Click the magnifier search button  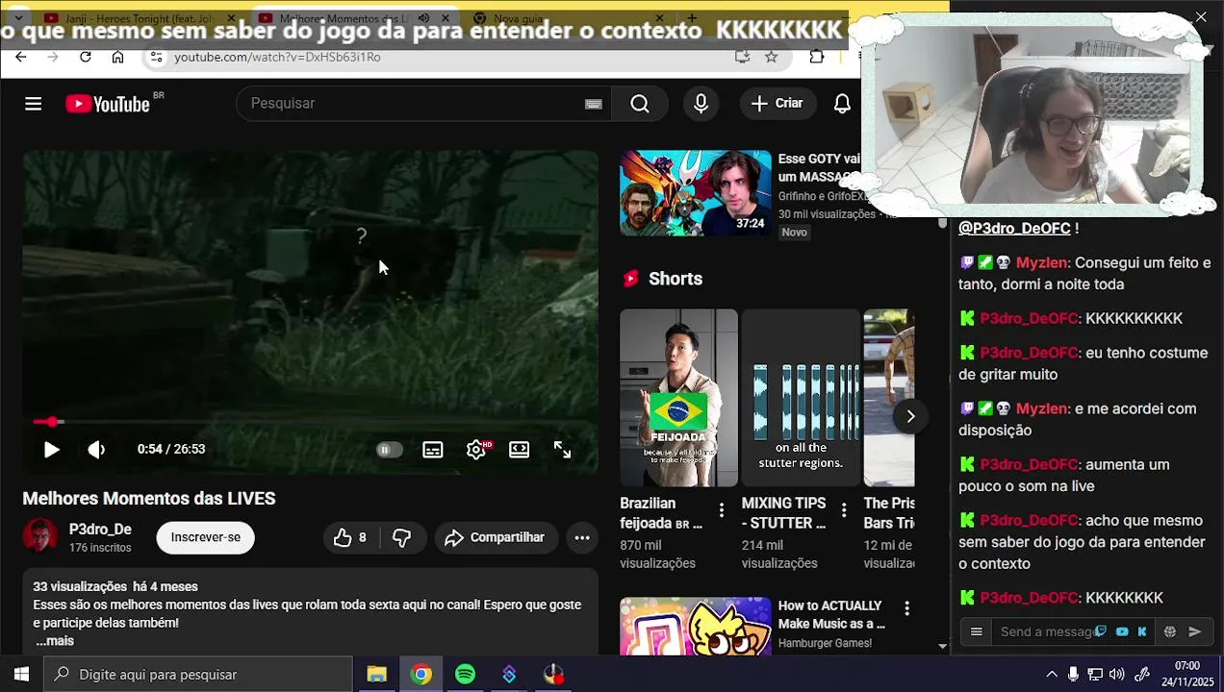(x=640, y=104)
